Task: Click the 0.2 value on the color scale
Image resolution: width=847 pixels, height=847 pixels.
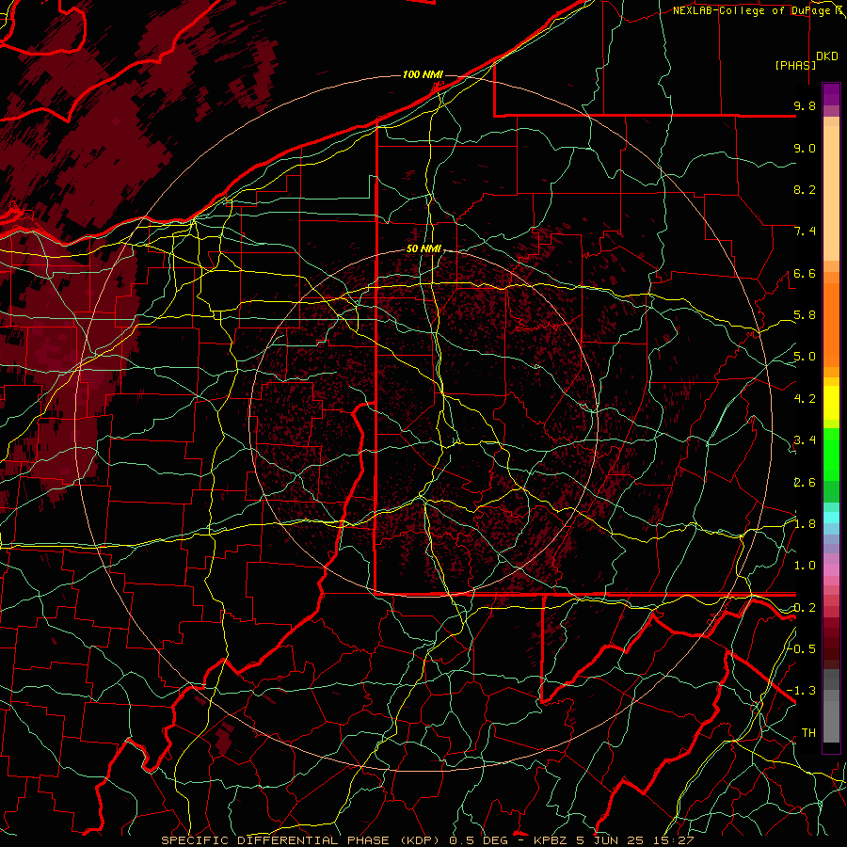Action: pyautogui.click(x=805, y=608)
